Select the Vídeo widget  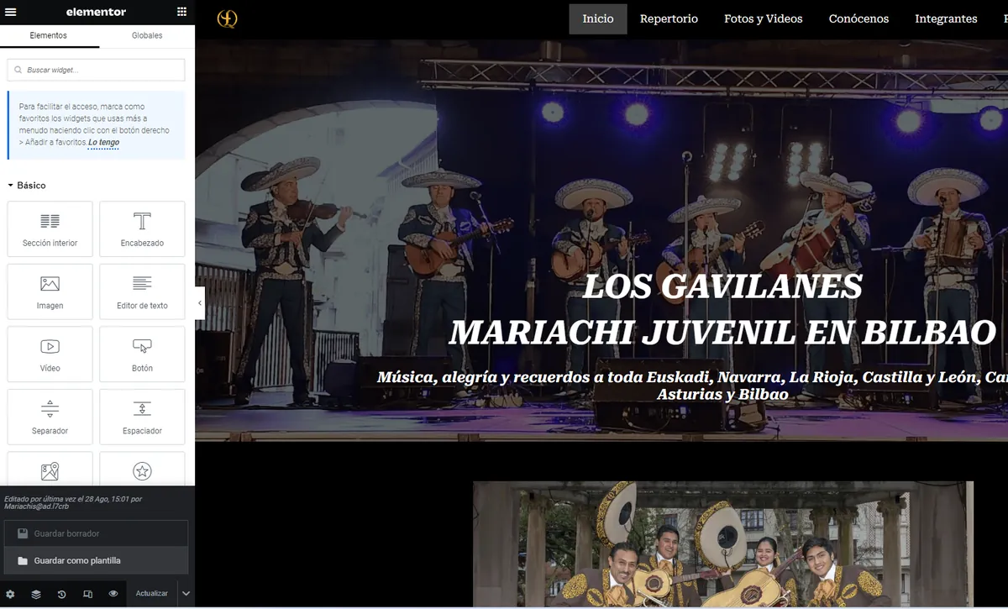tap(50, 354)
